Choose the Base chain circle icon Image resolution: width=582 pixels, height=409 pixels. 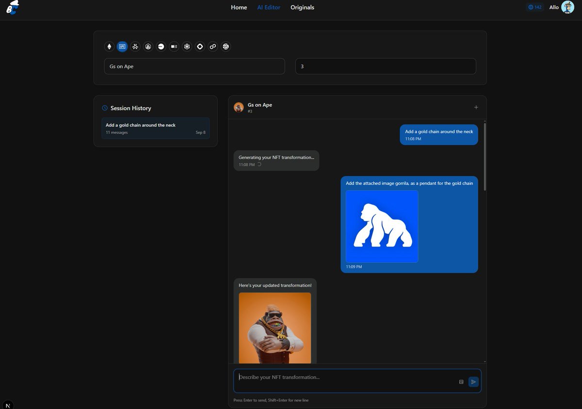point(161,47)
